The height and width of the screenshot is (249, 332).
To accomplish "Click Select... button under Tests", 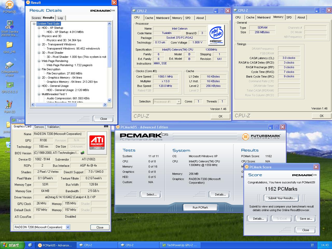I will (x=151, y=195).
